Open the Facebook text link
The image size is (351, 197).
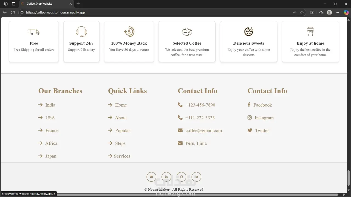(x=263, y=105)
